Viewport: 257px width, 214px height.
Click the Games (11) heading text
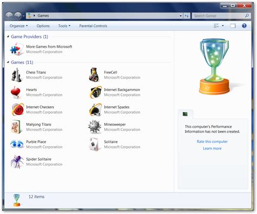pos(22,62)
